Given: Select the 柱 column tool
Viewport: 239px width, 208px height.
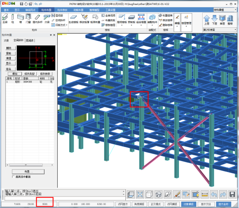Looking at the screenshot, I should point(13,19).
